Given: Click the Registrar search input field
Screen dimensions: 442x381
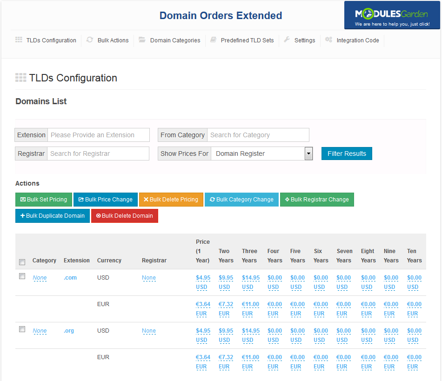Looking at the screenshot, I should (x=98, y=154).
